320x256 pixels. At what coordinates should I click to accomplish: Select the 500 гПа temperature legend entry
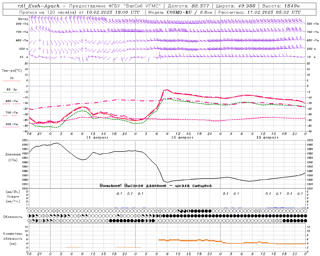[x=12, y=124]
